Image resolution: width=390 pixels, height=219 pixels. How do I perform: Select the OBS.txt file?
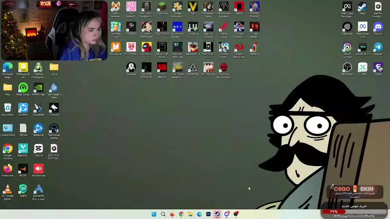pos(23,130)
